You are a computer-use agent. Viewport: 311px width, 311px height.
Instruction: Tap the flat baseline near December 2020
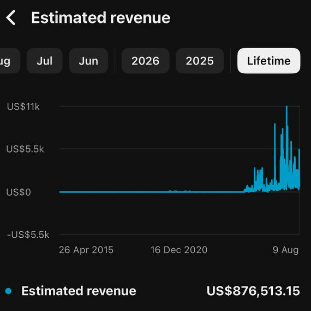click(x=179, y=192)
